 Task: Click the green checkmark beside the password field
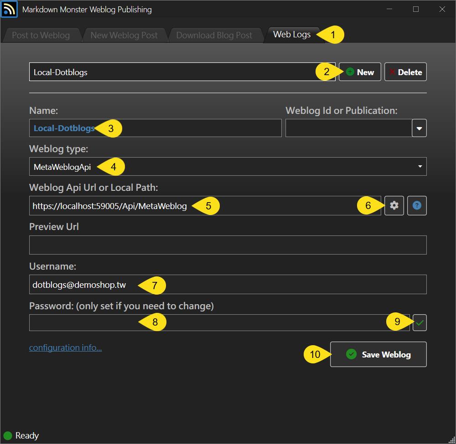420,323
